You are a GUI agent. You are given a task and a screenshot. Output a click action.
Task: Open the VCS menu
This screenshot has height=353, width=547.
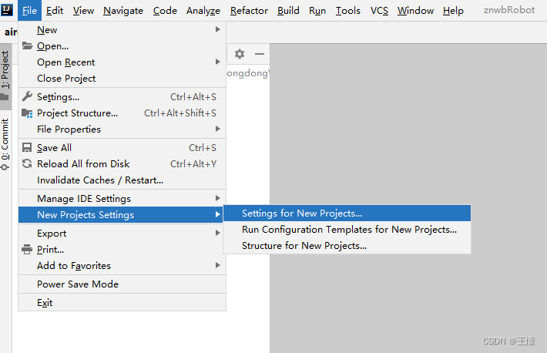pyautogui.click(x=379, y=11)
